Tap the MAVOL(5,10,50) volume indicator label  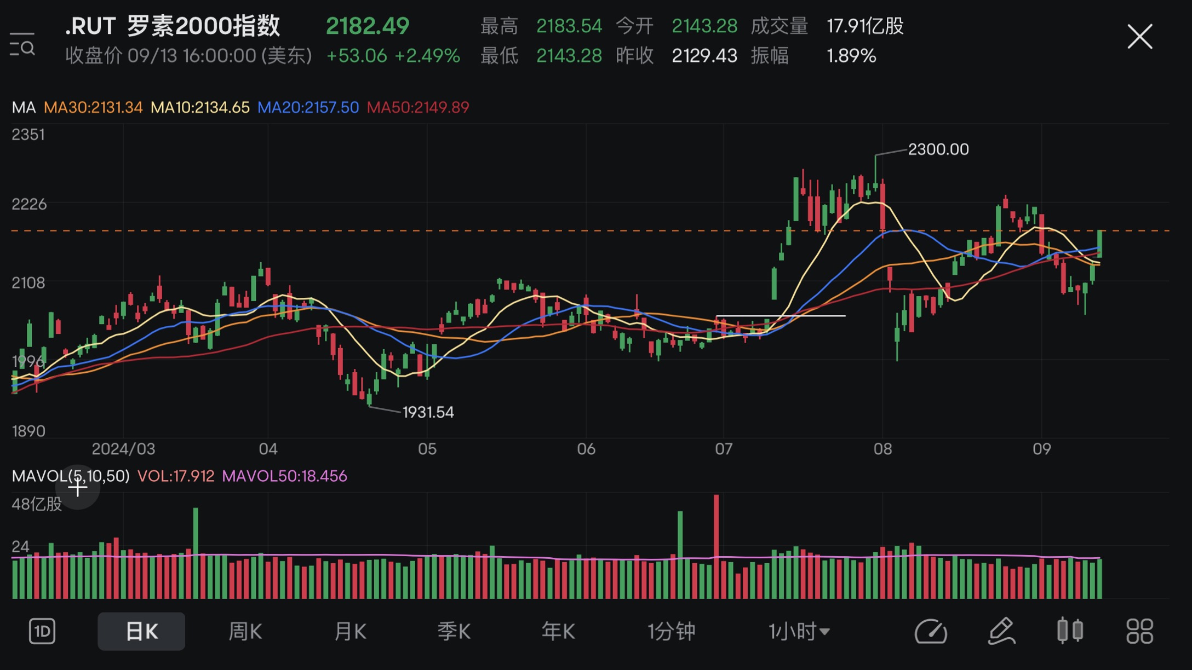tap(71, 476)
